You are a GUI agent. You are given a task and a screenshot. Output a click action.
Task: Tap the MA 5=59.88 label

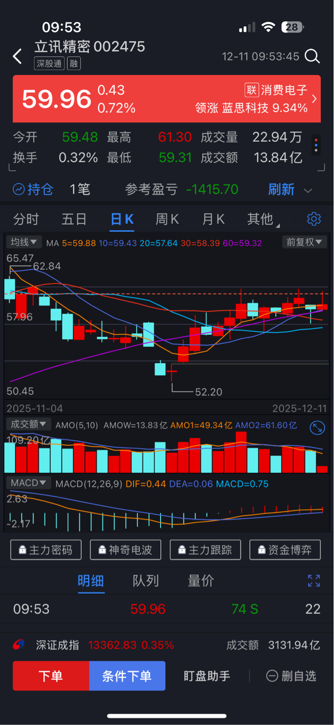(71, 243)
